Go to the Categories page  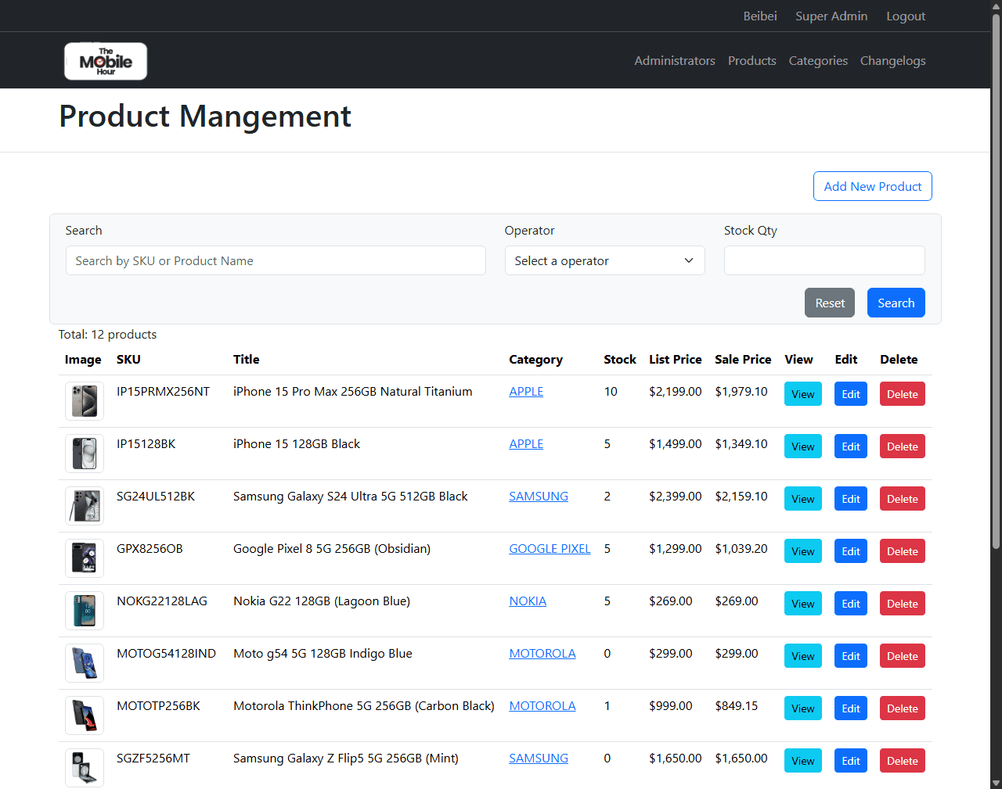(x=818, y=61)
